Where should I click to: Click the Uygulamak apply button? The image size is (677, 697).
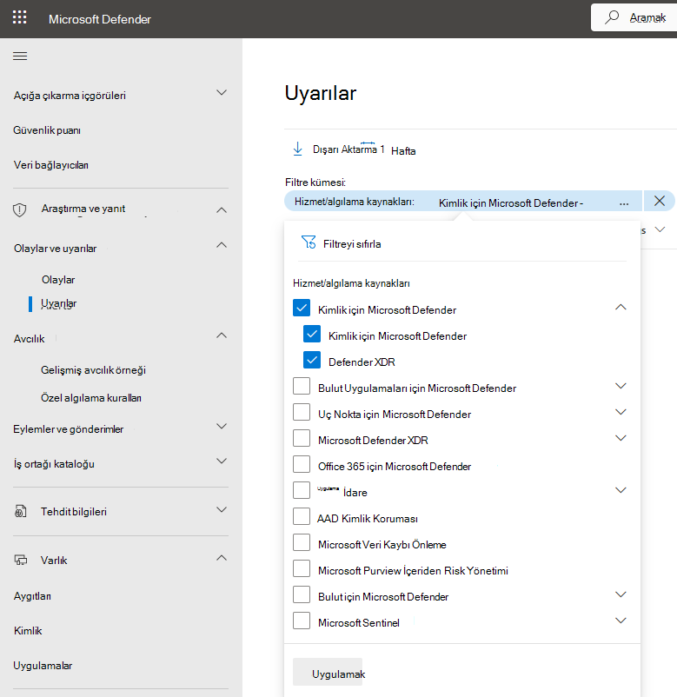328,672
